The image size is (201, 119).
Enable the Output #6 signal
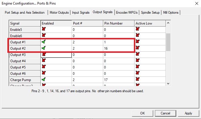click(44, 73)
